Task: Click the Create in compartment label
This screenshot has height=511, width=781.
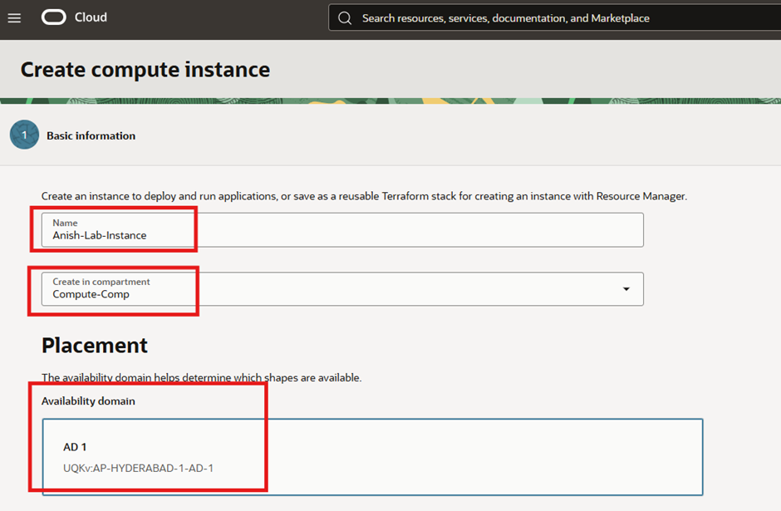Action: tap(101, 282)
